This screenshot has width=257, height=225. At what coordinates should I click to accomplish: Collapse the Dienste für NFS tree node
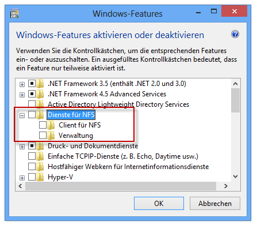coord(22,115)
